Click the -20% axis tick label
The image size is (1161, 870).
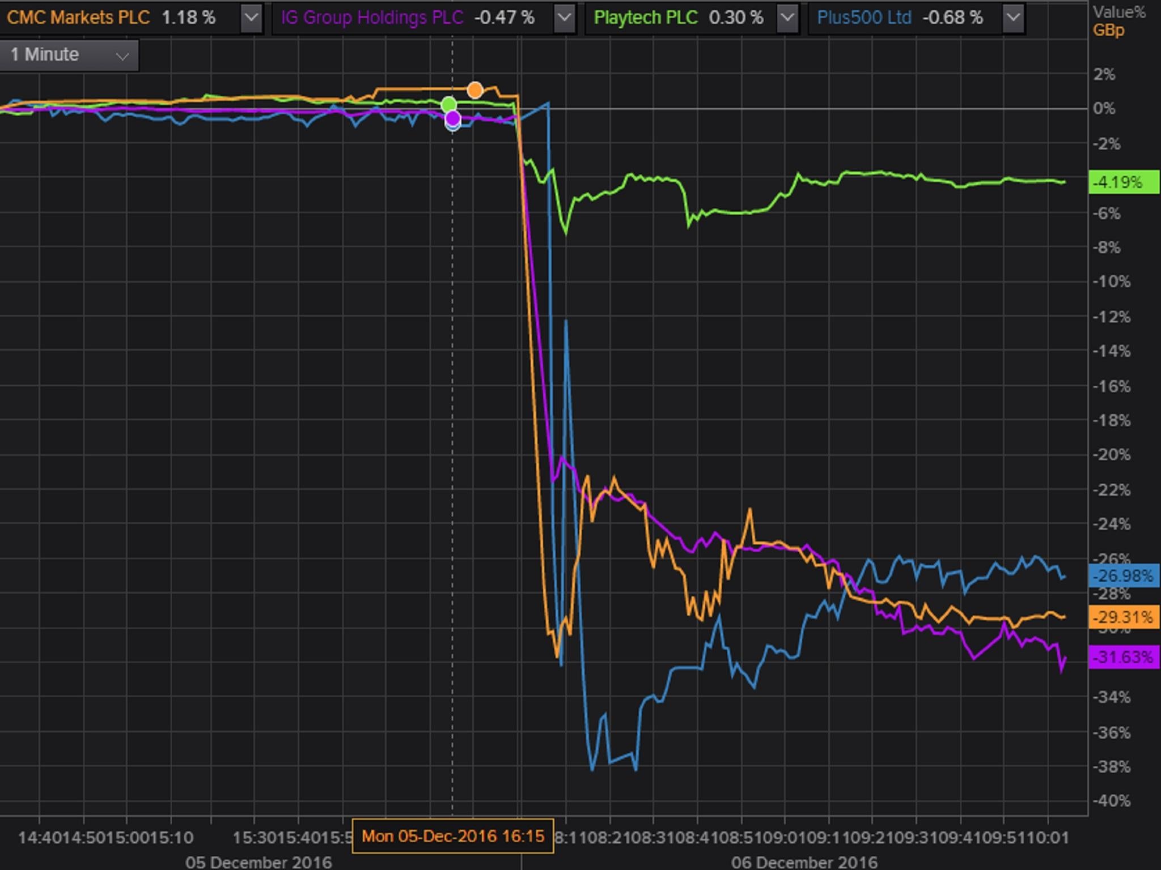click(x=1111, y=454)
